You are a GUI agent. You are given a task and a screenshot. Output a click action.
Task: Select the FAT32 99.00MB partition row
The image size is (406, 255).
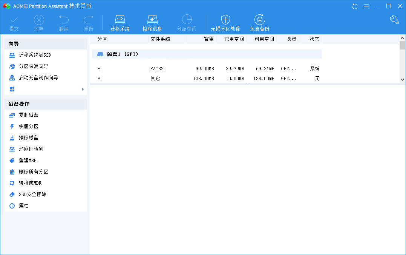click(x=207, y=69)
